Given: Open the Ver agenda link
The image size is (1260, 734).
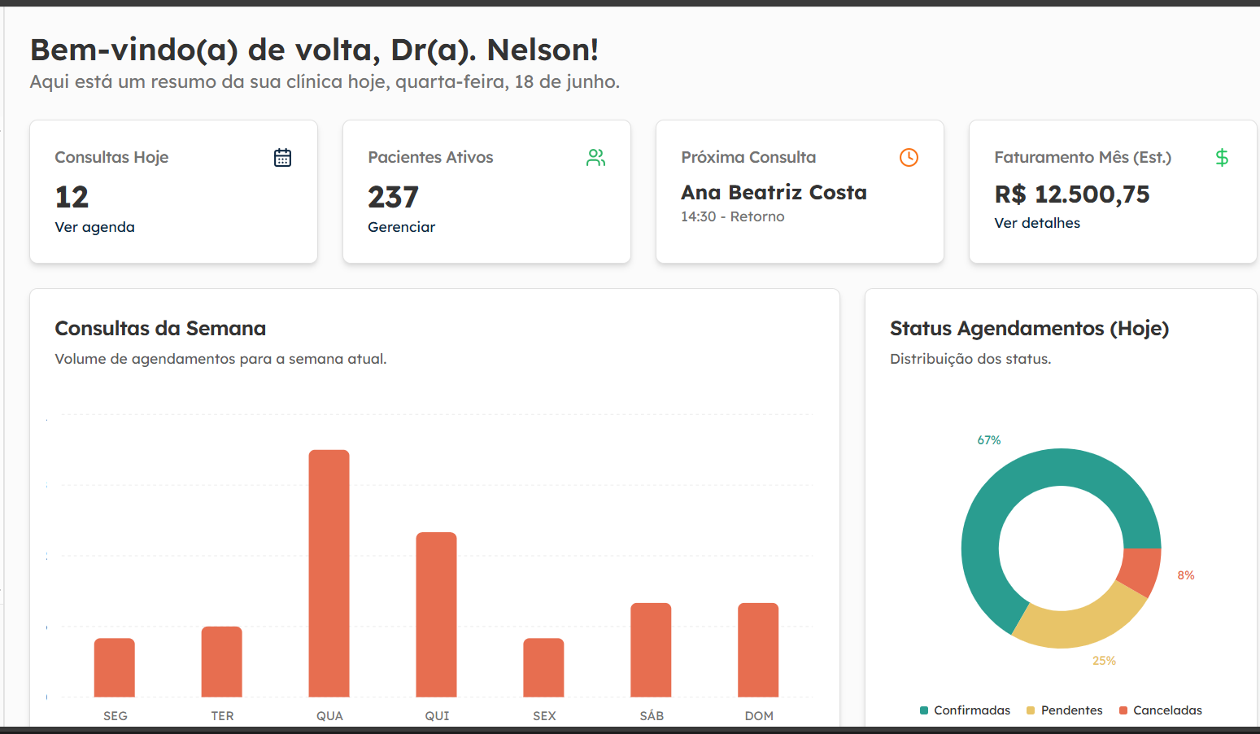Looking at the screenshot, I should tap(95, 227).
